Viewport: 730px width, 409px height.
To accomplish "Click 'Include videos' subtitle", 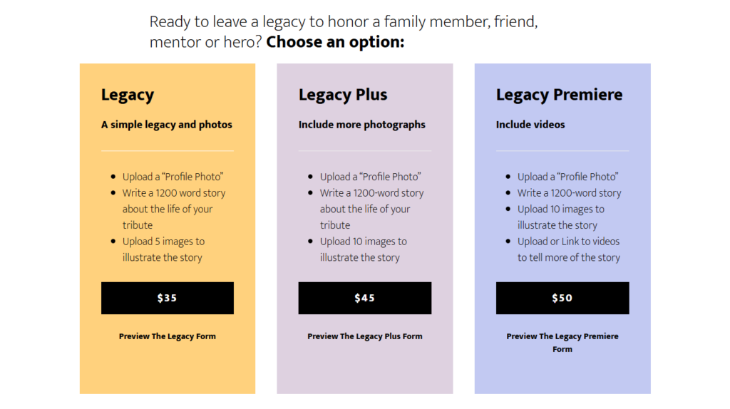I will pos(530,125).
